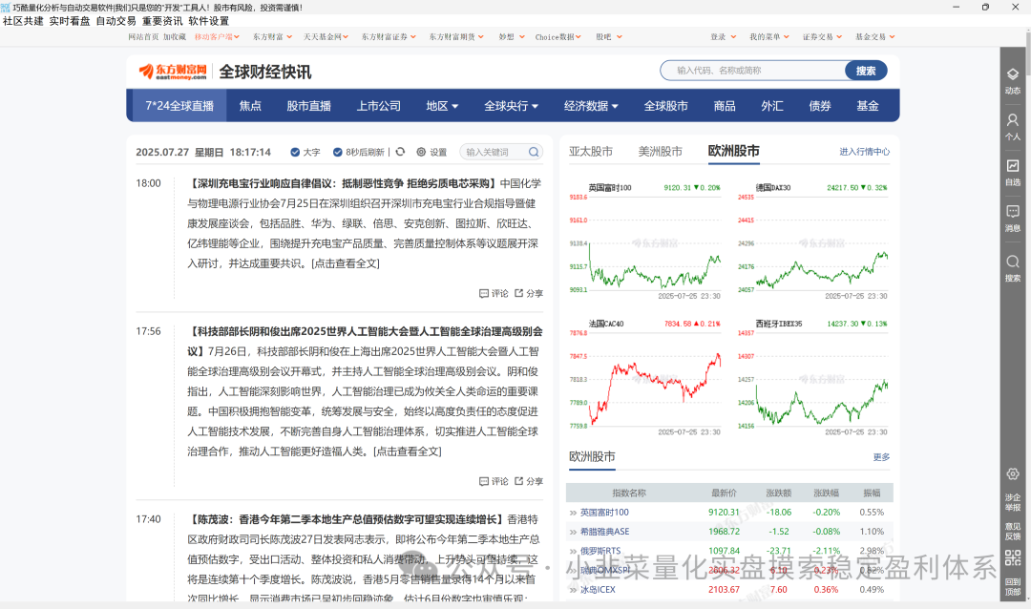The width and height of the screenshot is (1031, 609).
Task: Open the 全球央行 dropdown menu
Action: coord(511,106)
